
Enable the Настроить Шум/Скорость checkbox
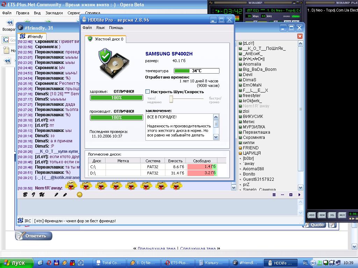point(148,92)
